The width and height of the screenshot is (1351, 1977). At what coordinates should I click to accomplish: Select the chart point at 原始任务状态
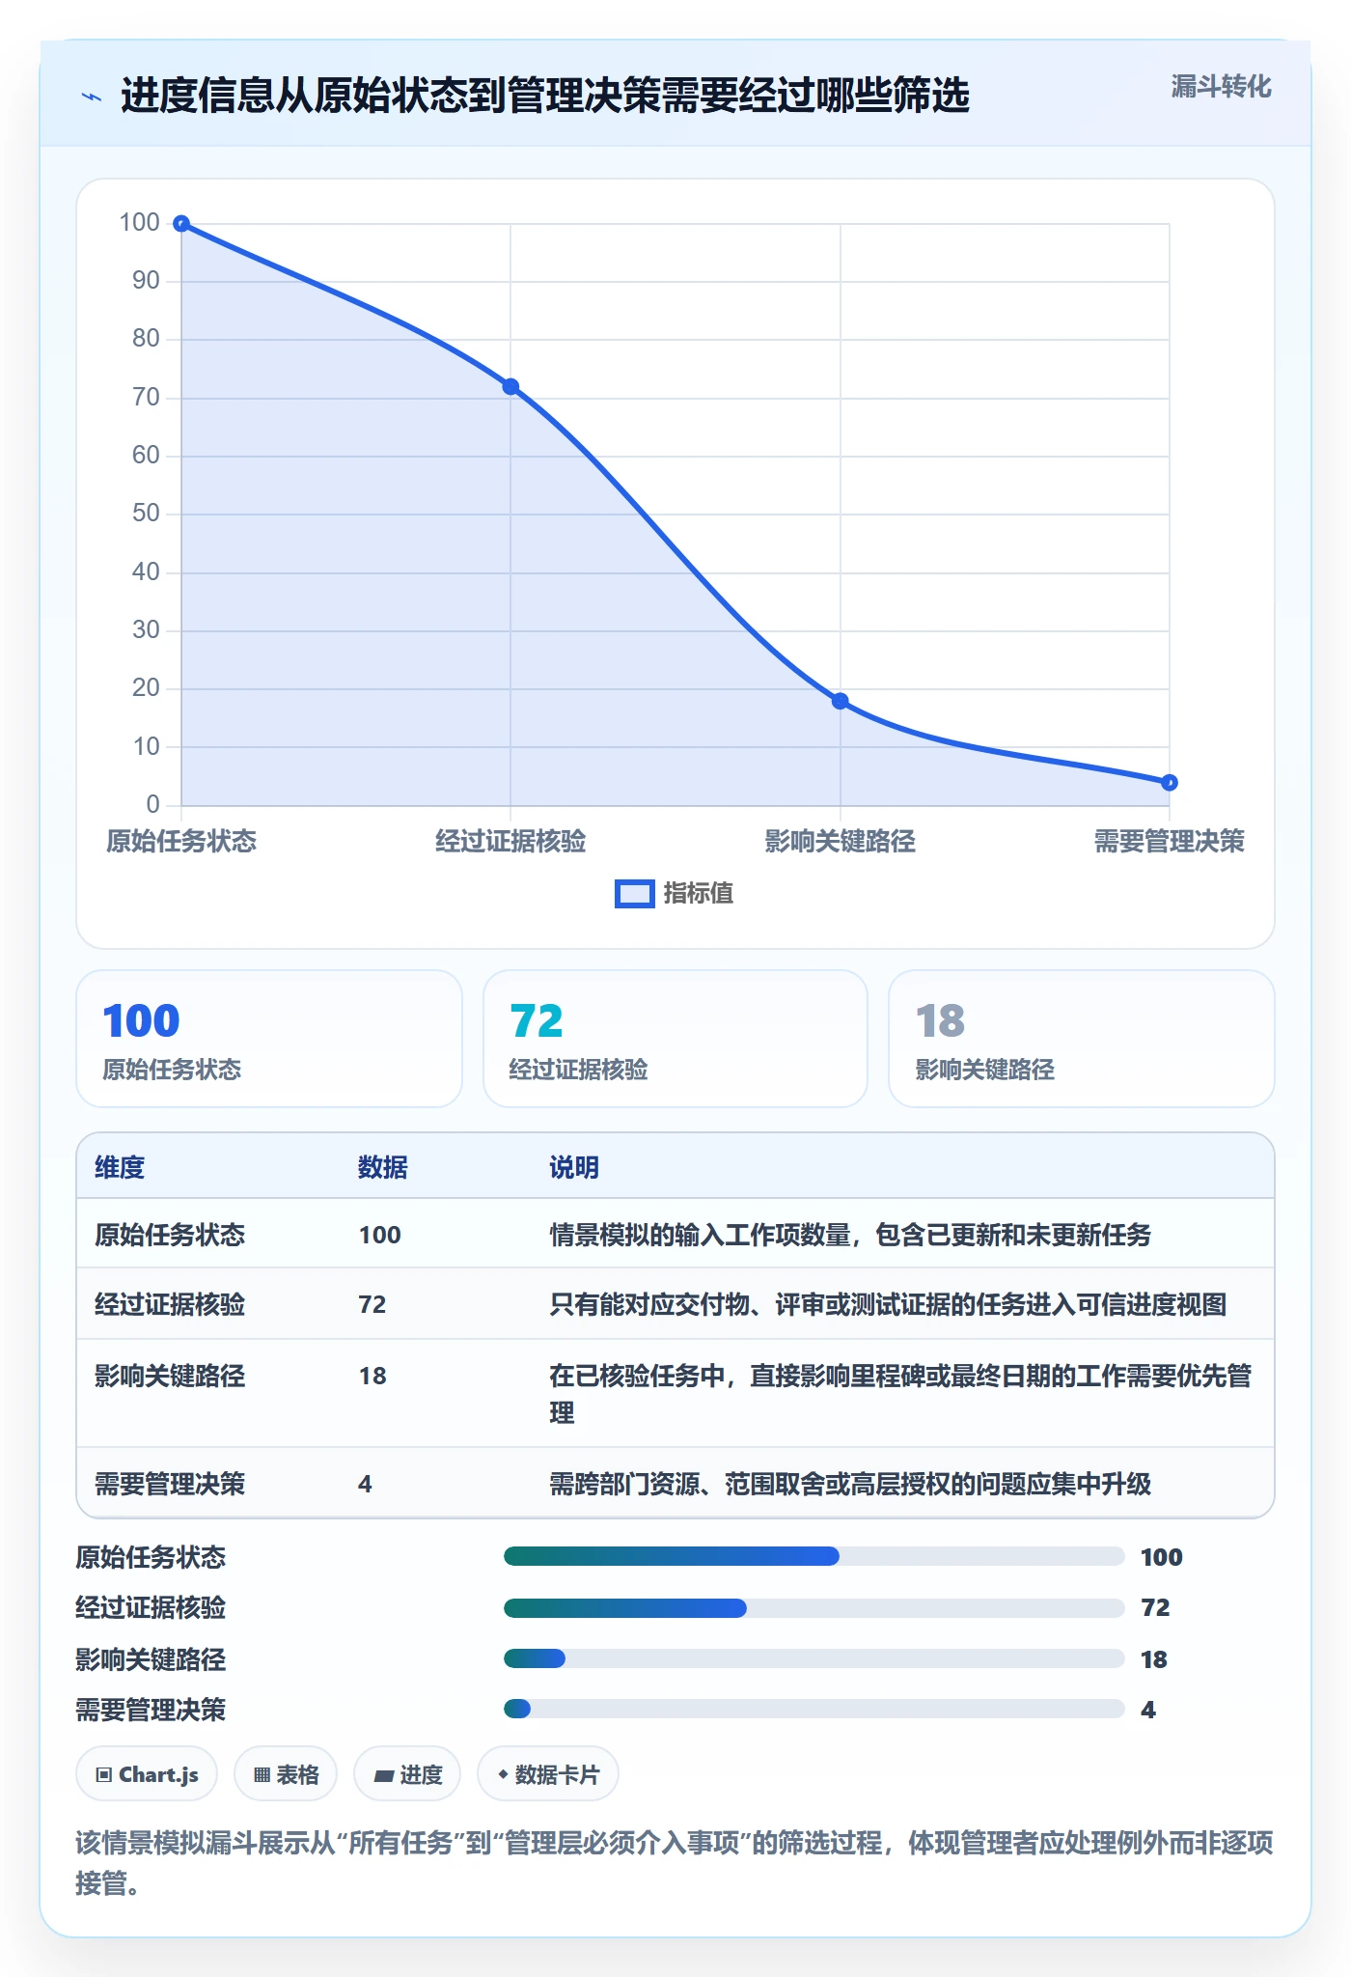pos(181,224)
